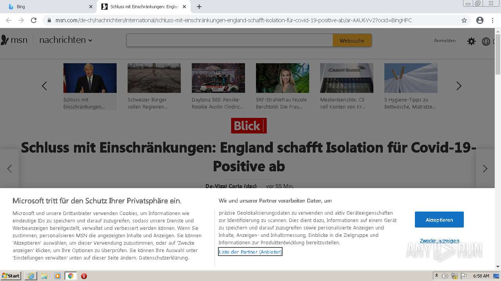
Task: Click the scrollbar down arrow
Action: tap(498, 267)
